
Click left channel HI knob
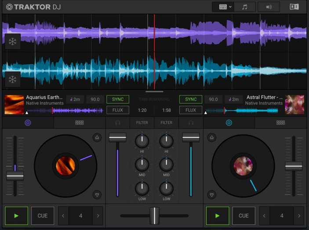(142, 141)
